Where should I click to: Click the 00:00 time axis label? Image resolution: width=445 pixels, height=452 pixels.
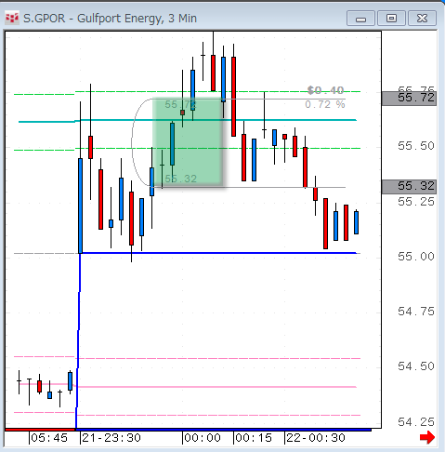[203, 438]
